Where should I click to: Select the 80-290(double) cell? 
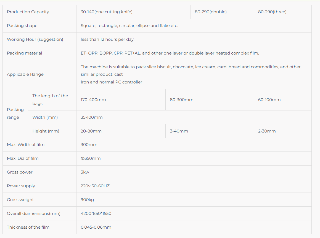pyautogui.click(x=211, y=12)
